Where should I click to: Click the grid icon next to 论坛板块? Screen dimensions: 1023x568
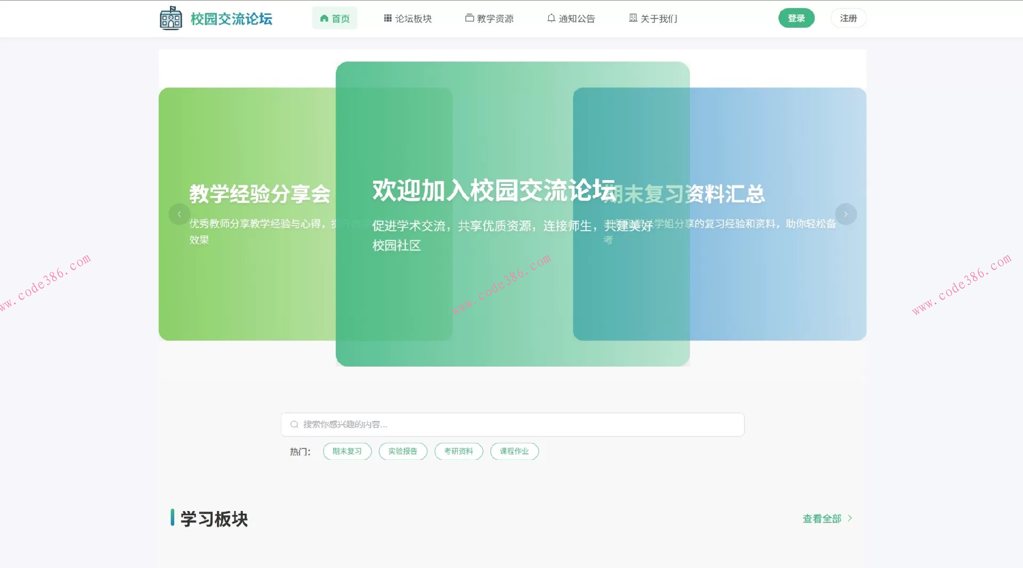point(387,18)
